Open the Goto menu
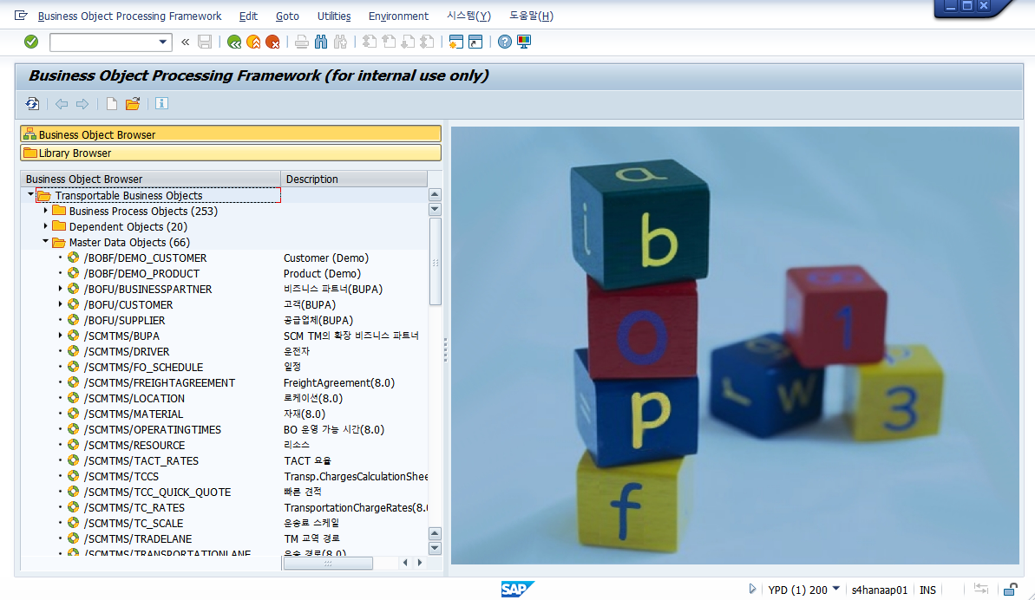 pyautogui.click(x=287, y=16)
